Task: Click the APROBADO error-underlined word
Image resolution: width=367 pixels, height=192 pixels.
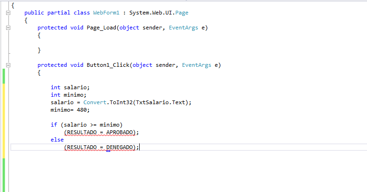Action: [120, 132]
